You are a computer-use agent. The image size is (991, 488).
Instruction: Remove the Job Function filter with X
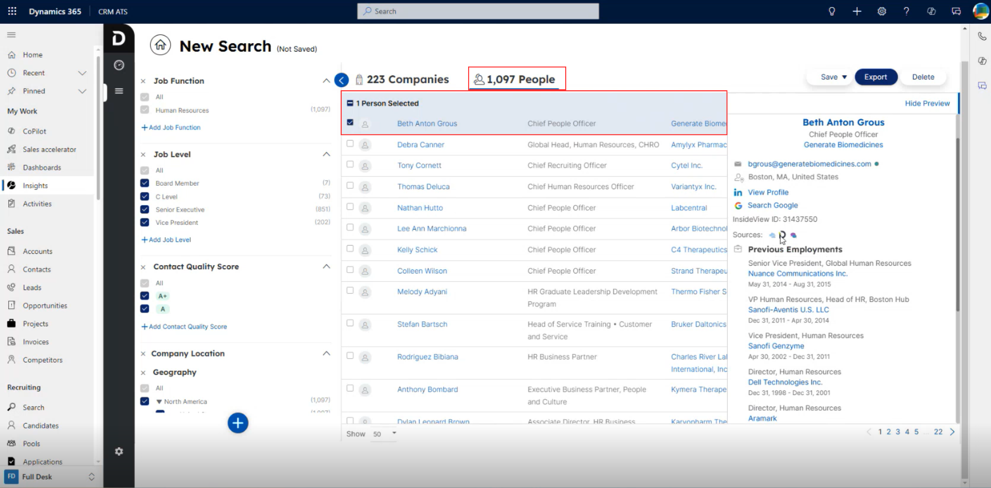click(143, 81)
